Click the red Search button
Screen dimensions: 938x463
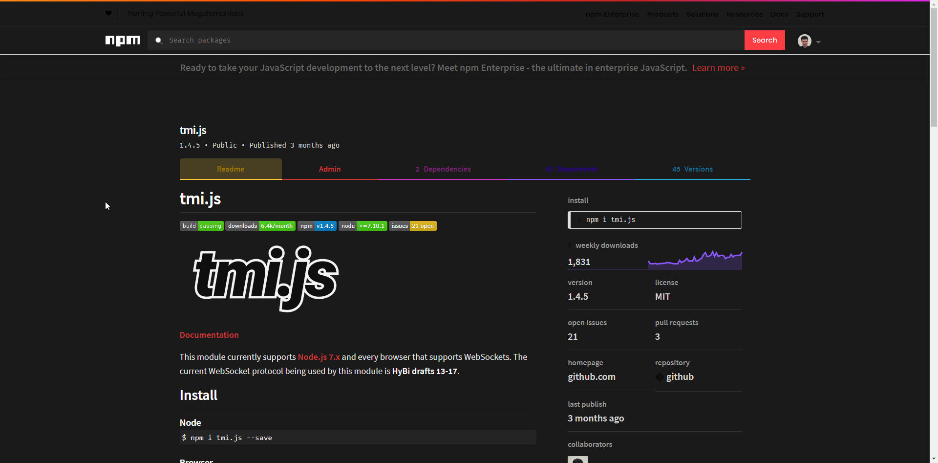[x=765, y=40]
